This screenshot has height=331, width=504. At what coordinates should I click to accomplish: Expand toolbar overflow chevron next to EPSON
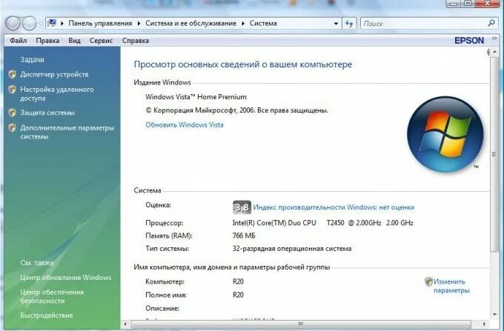coord(494,39)
